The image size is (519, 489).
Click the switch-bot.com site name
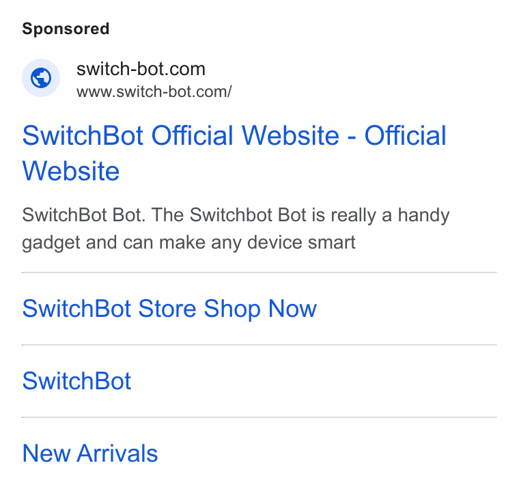coord(141,69)
